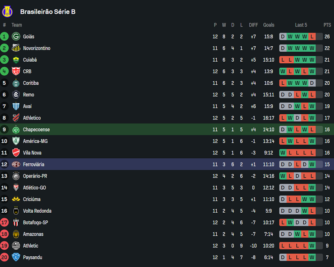Screen dimensions: 334x267
Task: Sort by the DIFF column header
Action: point(253,25)
